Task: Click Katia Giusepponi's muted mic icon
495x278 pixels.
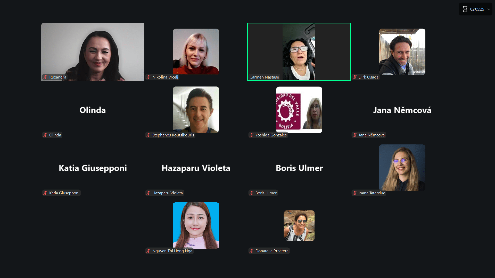Action: (x=45, y=193)
